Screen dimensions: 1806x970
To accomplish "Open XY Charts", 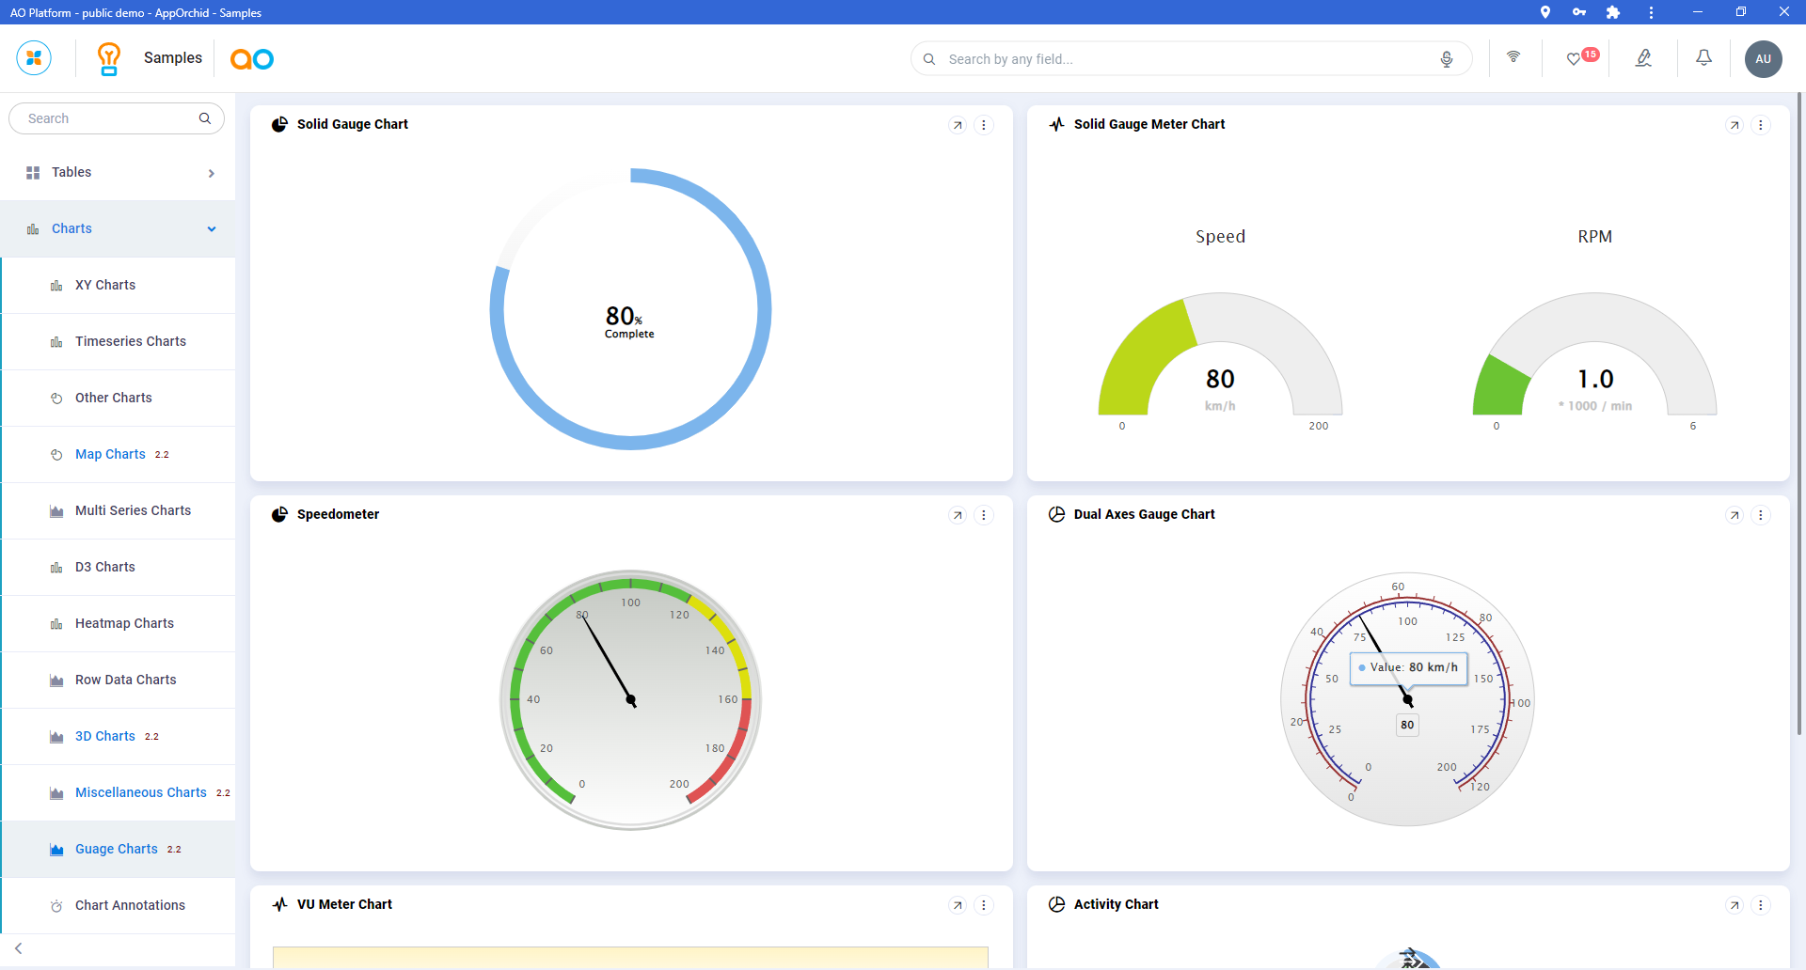I will coord(119,285).
